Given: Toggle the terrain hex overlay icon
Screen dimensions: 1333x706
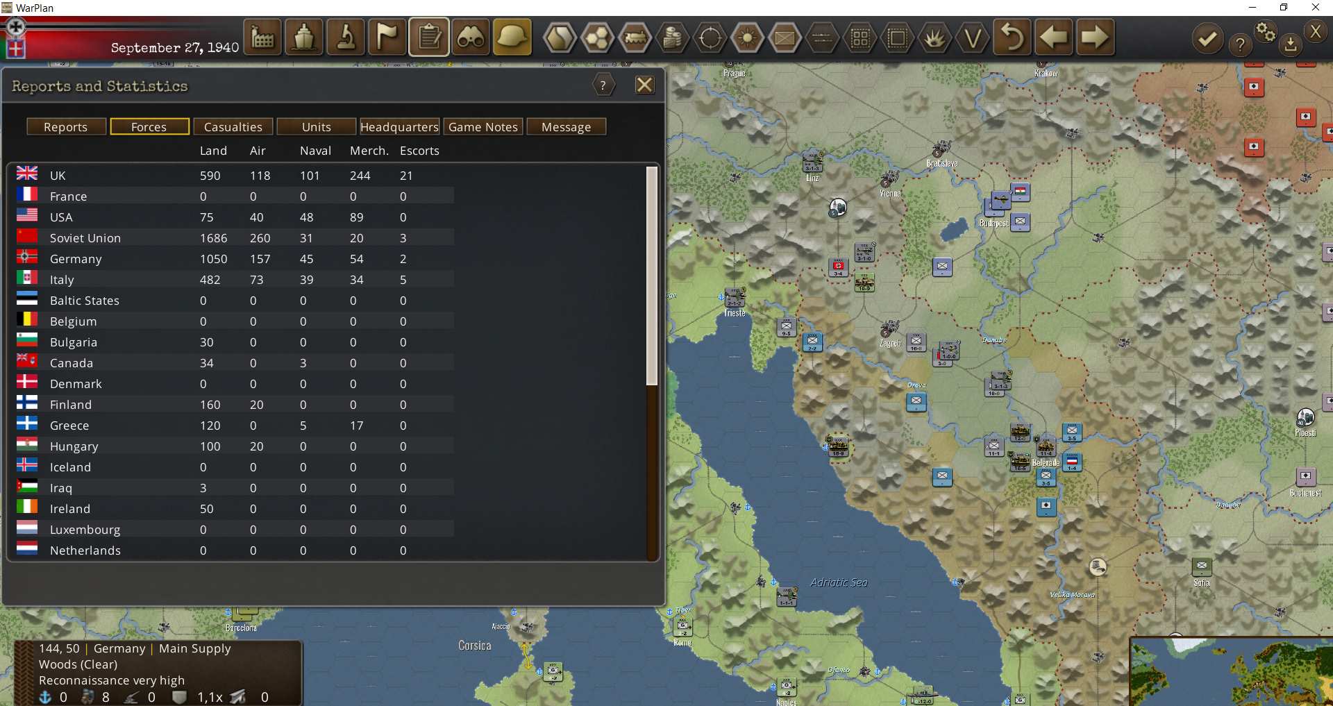Looking at the screenshot, I should (560, 37).
